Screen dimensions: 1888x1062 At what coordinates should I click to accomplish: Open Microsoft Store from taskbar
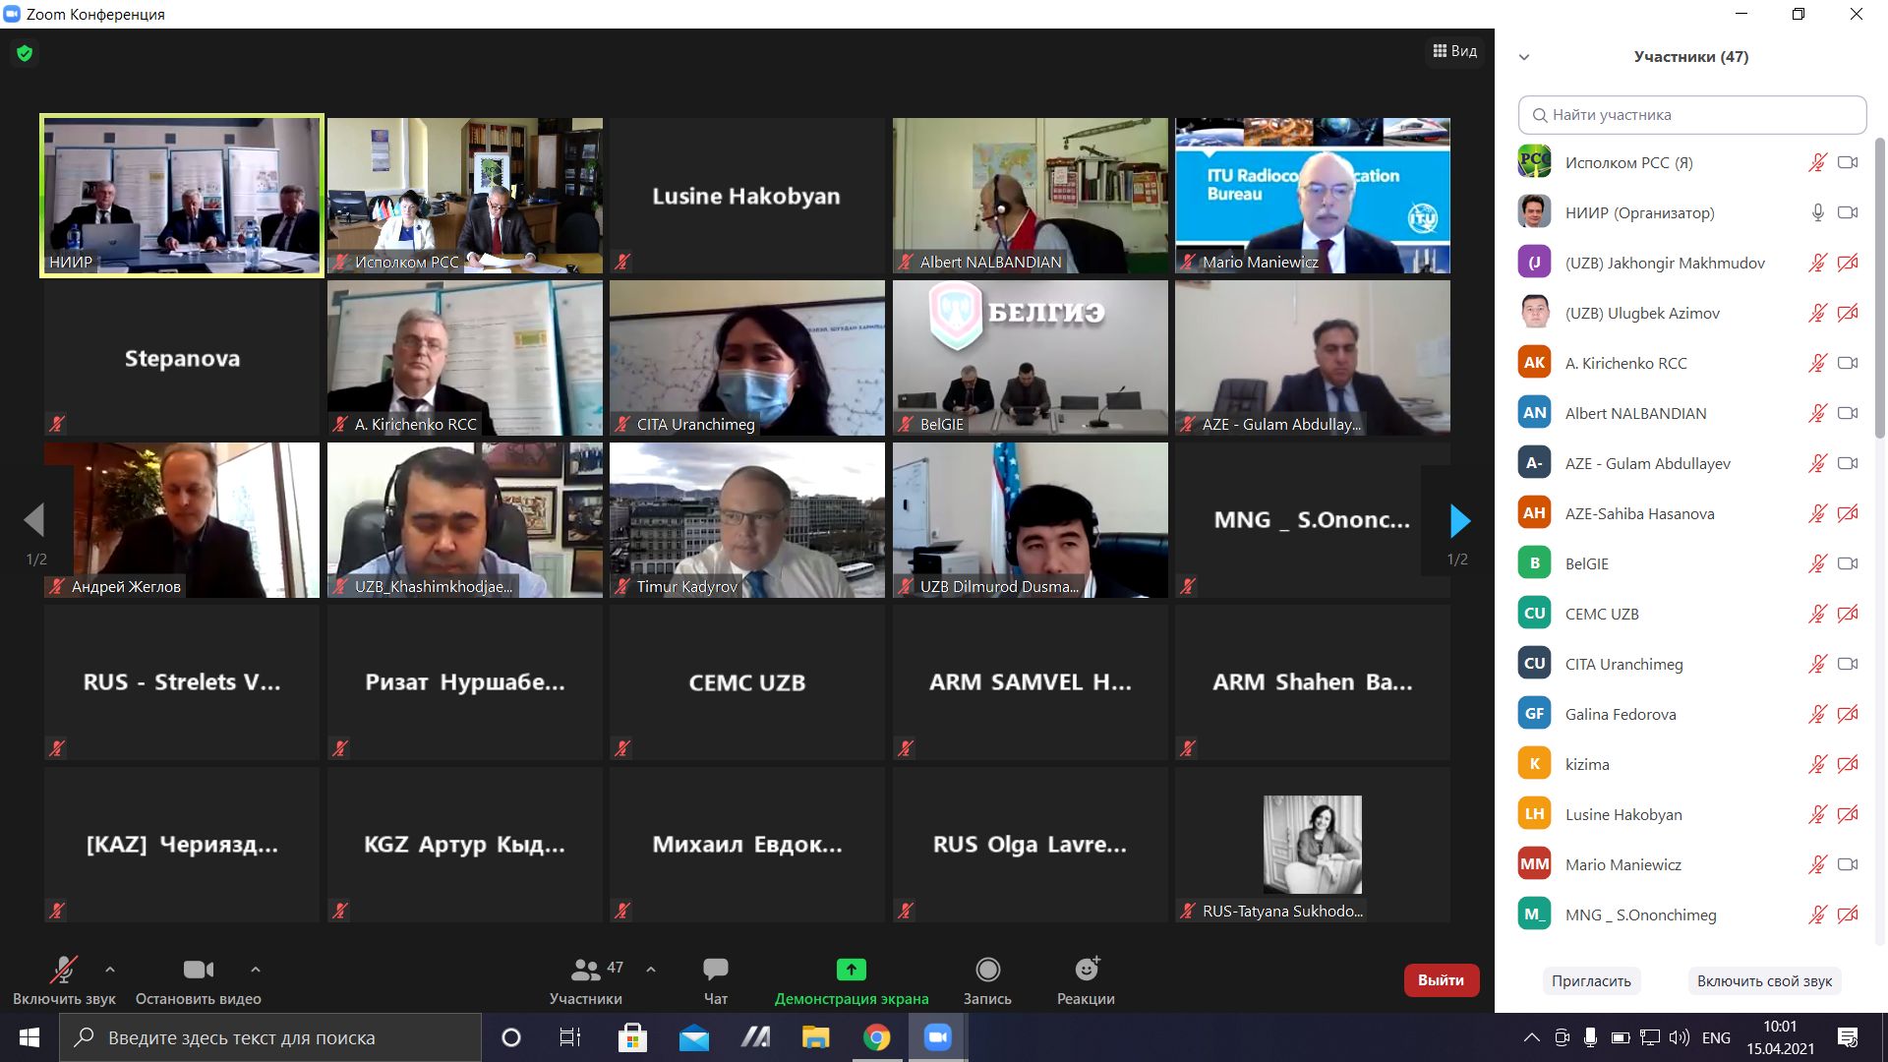pyautogui.click(x=632, y=1037)
